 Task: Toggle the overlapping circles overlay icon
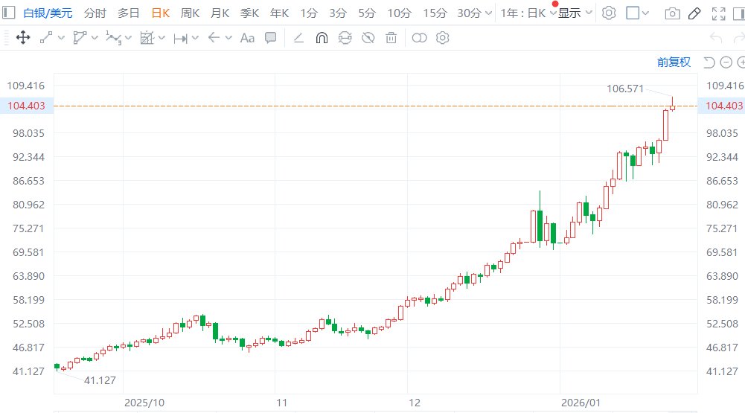(419, 38)
